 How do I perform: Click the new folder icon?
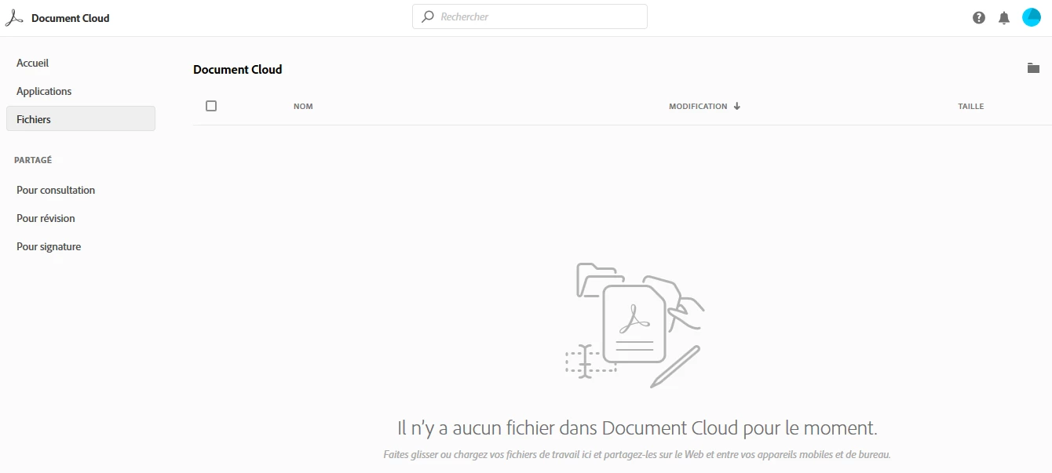point(1033,68)
